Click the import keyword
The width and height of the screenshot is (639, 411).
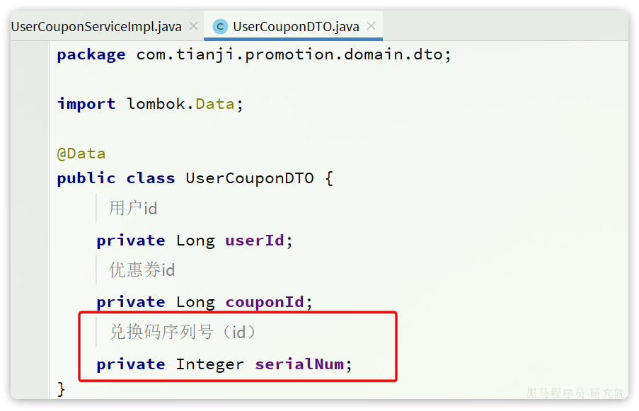(x=86, y=104)
